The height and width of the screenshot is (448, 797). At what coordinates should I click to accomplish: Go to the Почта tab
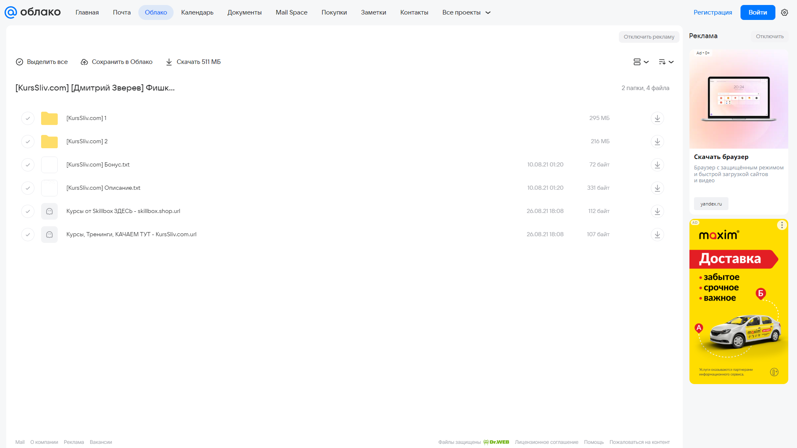(x=122, y=12)
